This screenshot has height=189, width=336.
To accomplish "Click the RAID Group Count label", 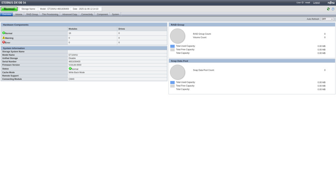I will [x=202, y=34].
